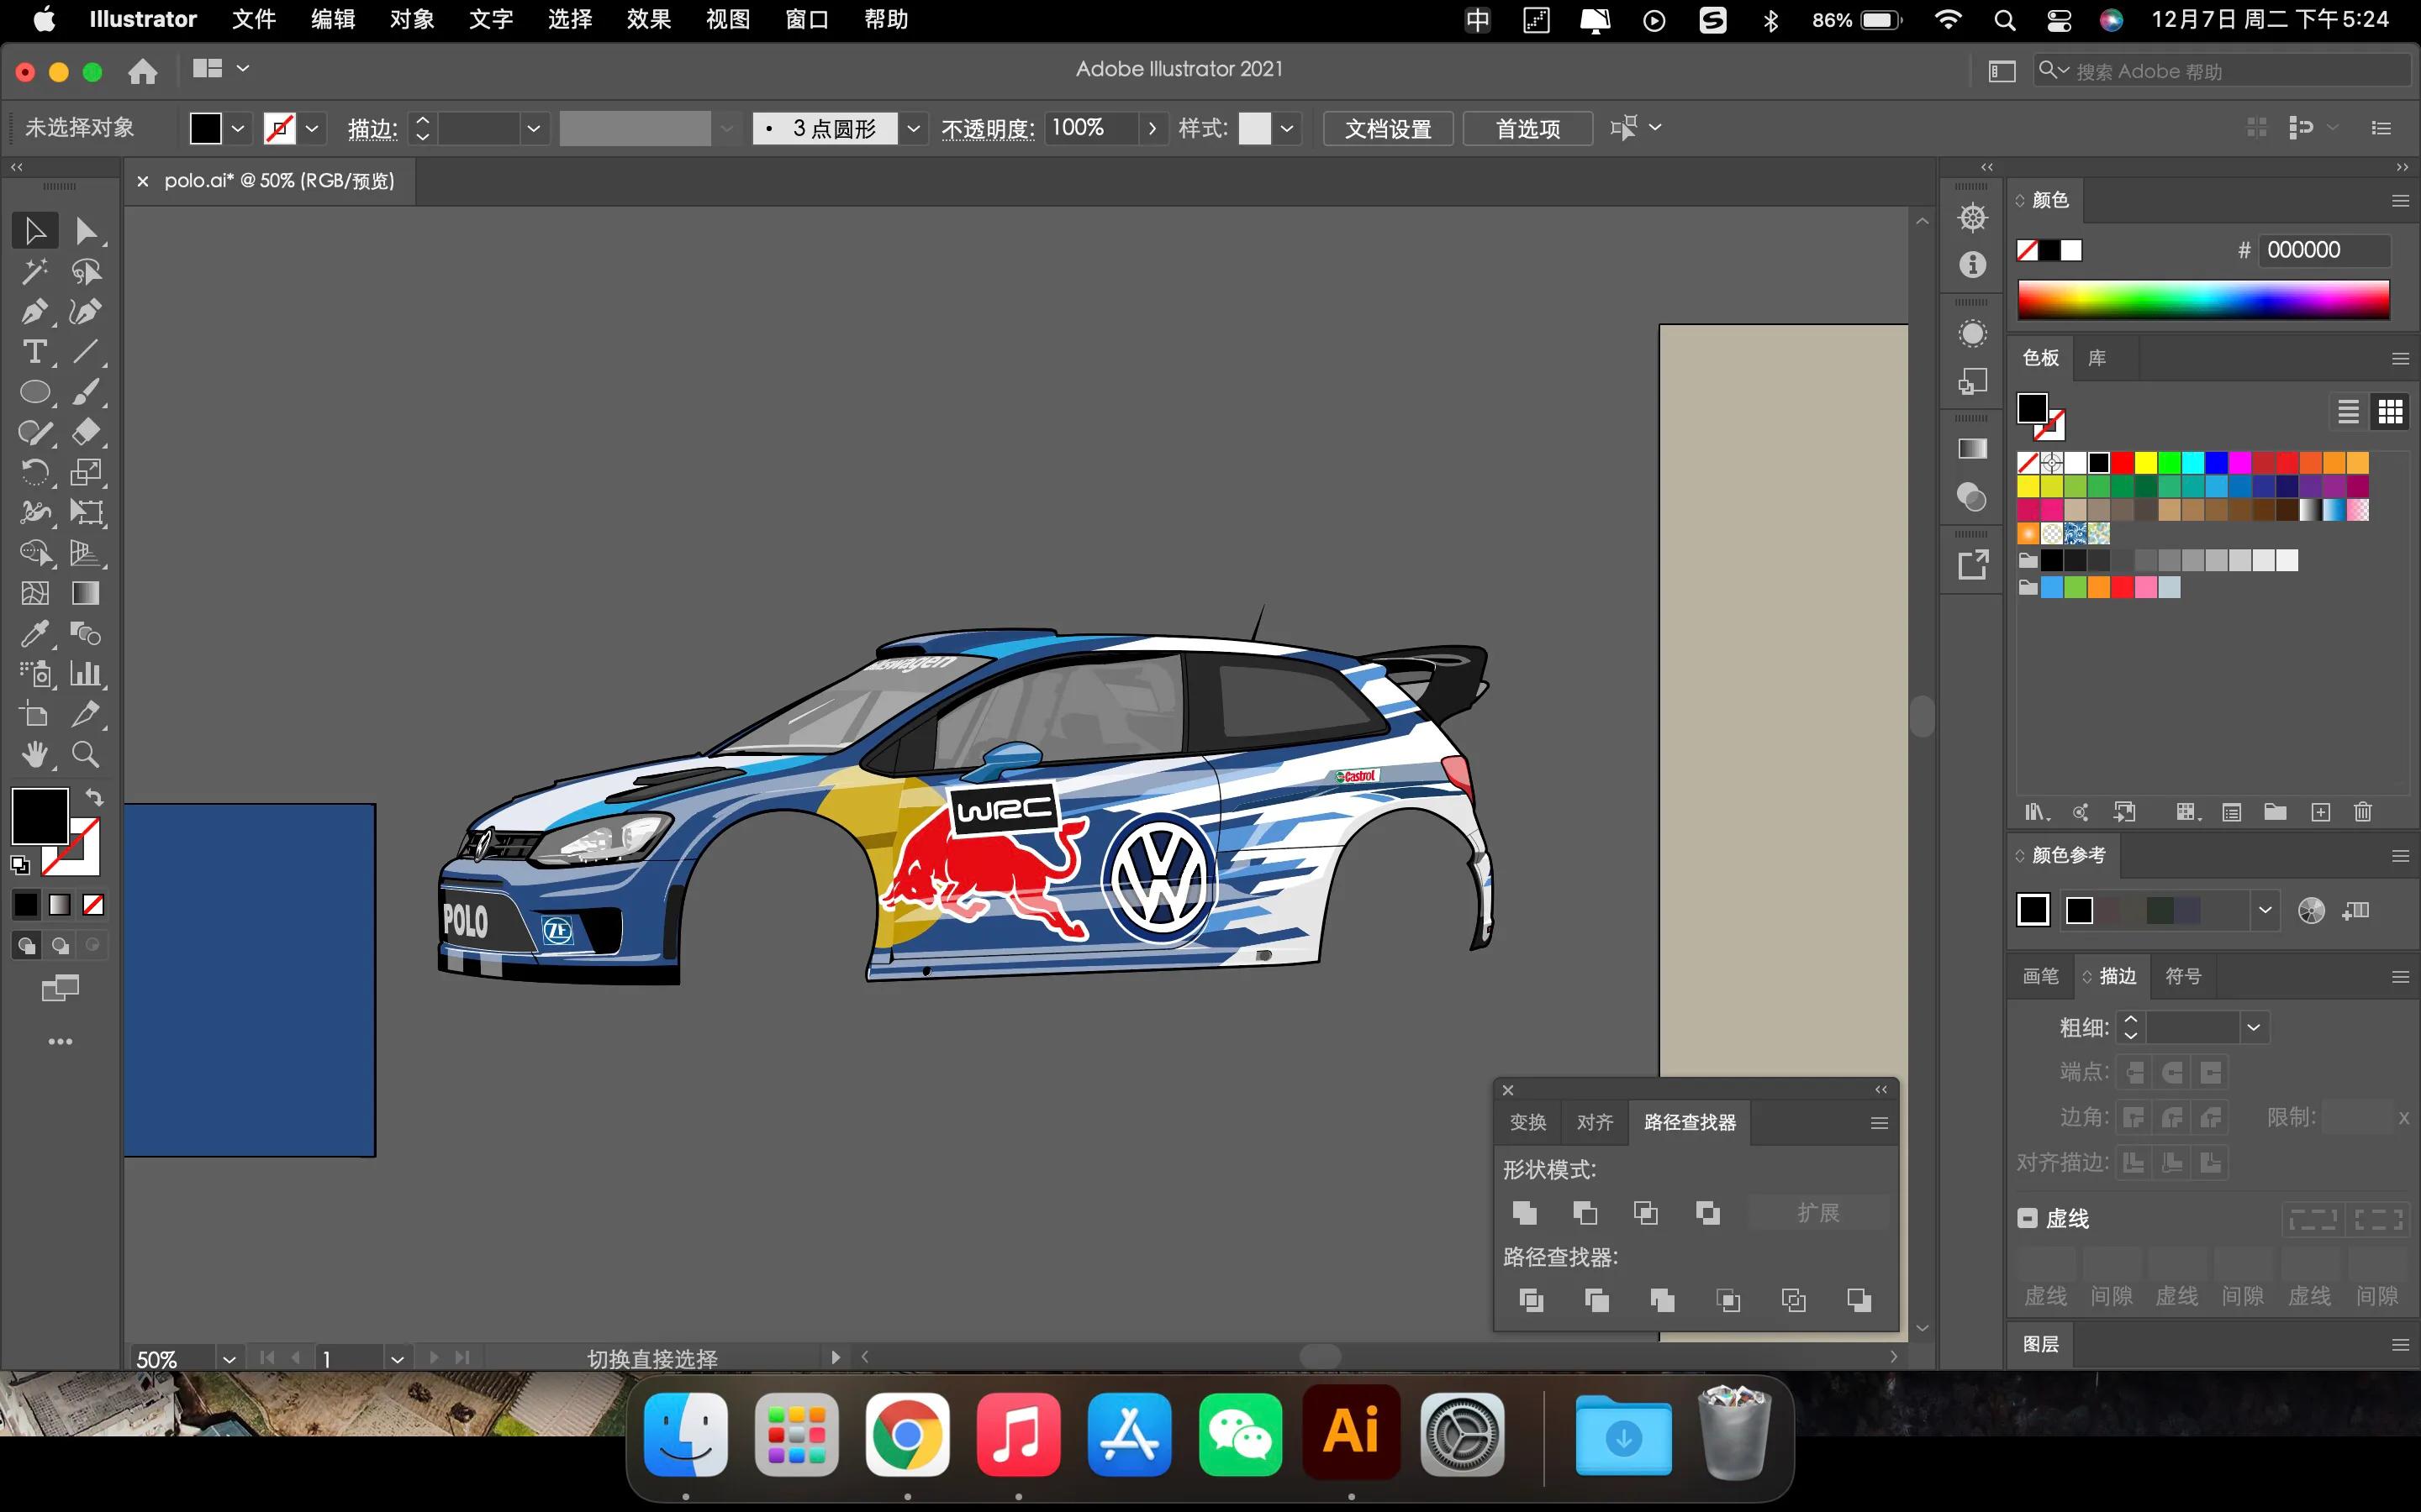Image resolution: width=2421 pixels, height=1512 pixels.
Task: Open the 效果 menu
Action: point(648,19)
